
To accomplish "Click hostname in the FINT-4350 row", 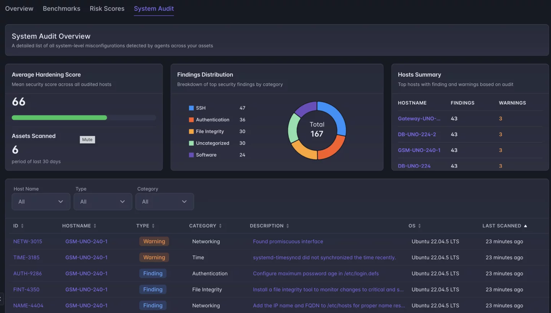I will 86,290.
